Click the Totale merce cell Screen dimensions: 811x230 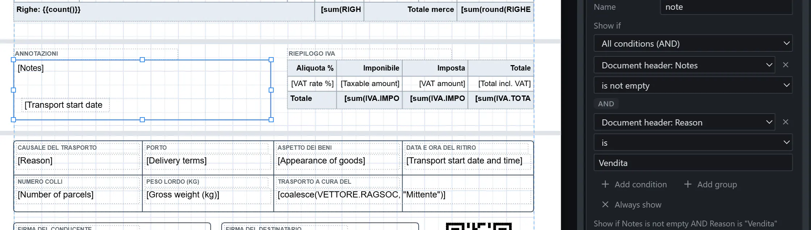tap(410, 11)
